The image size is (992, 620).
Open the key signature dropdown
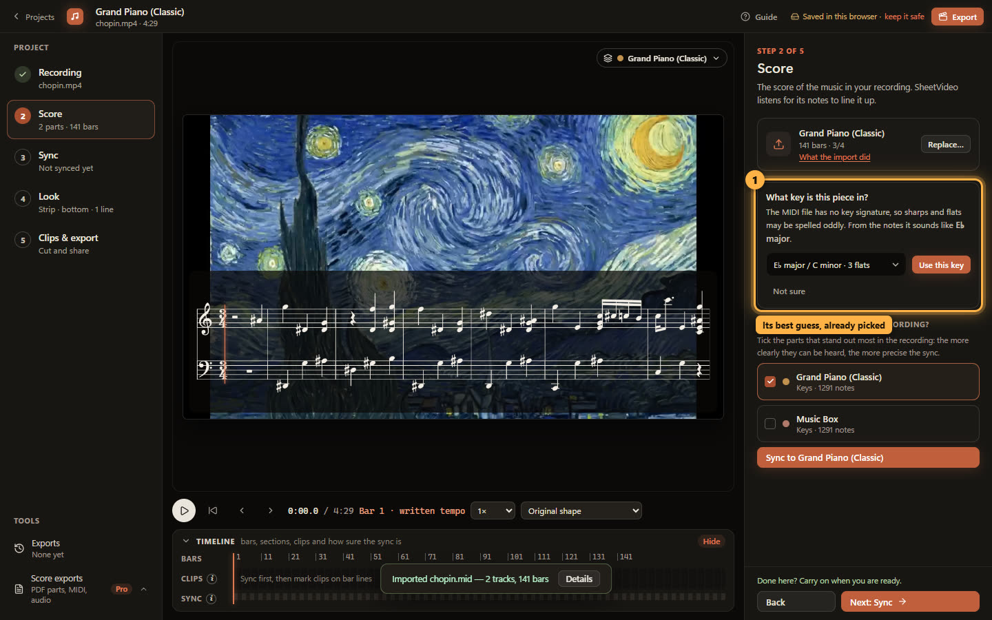tap(836, 265)
